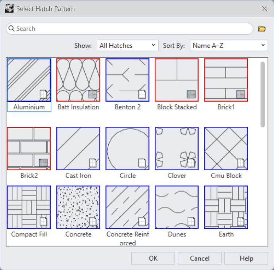Pick the Circle hatch pattern
This screenshot has height=270, width=274.
point(127,148)
